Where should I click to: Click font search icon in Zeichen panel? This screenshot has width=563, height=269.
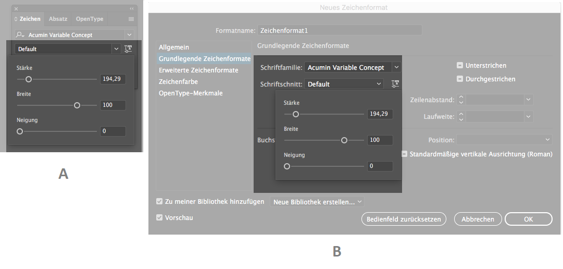pos(21,35)
